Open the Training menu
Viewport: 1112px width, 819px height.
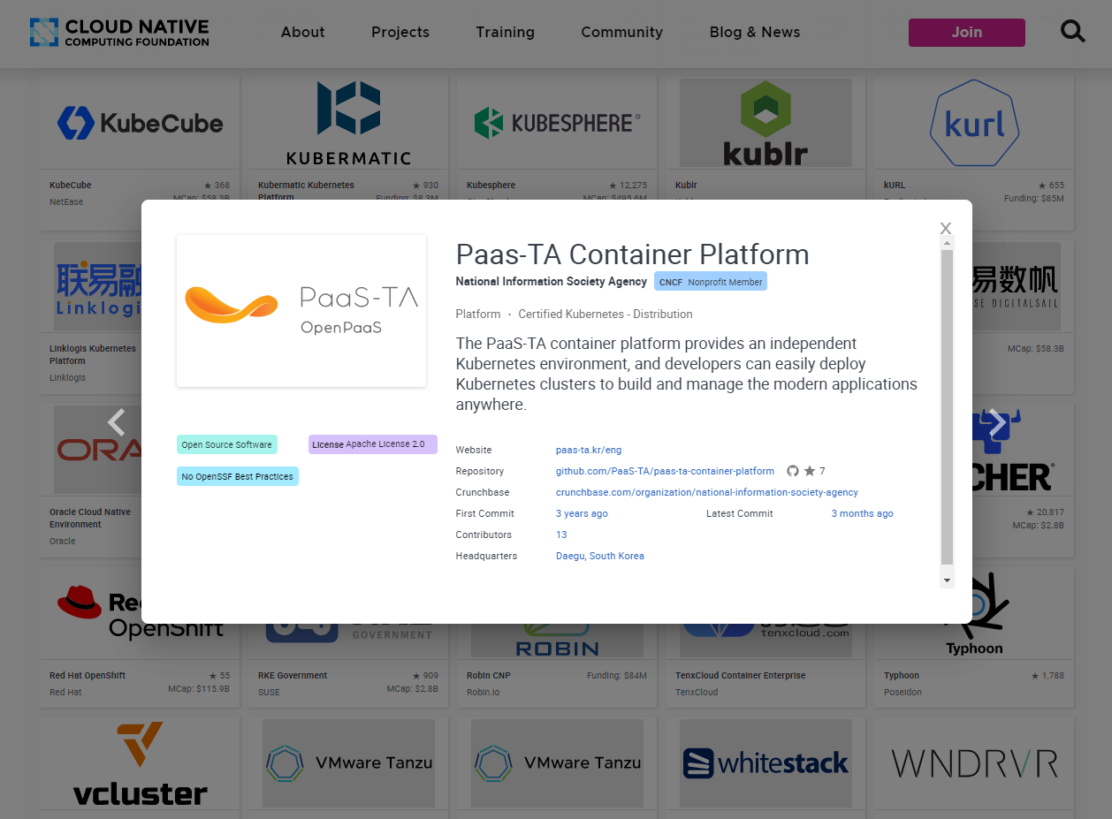coord(505,32)
